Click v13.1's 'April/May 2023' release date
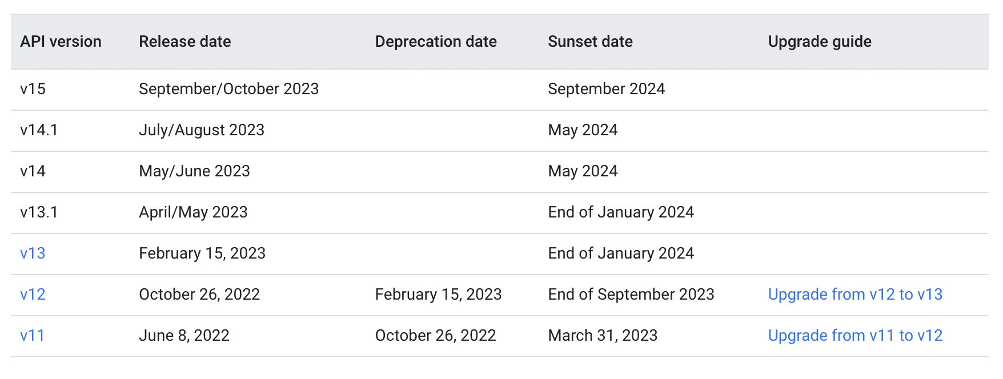This screenshot has height=379, width=1003. (193, 212)
